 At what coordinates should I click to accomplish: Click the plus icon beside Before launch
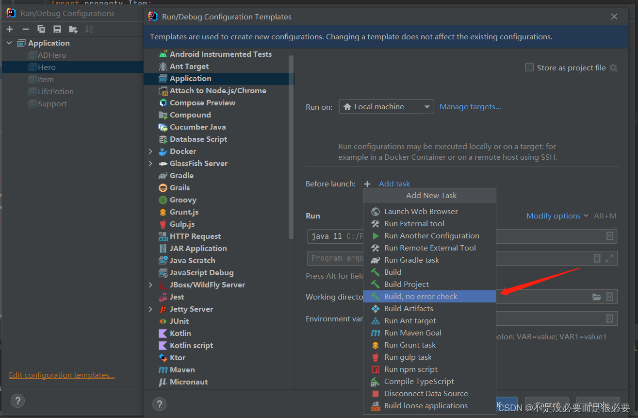tap(367, 184)
